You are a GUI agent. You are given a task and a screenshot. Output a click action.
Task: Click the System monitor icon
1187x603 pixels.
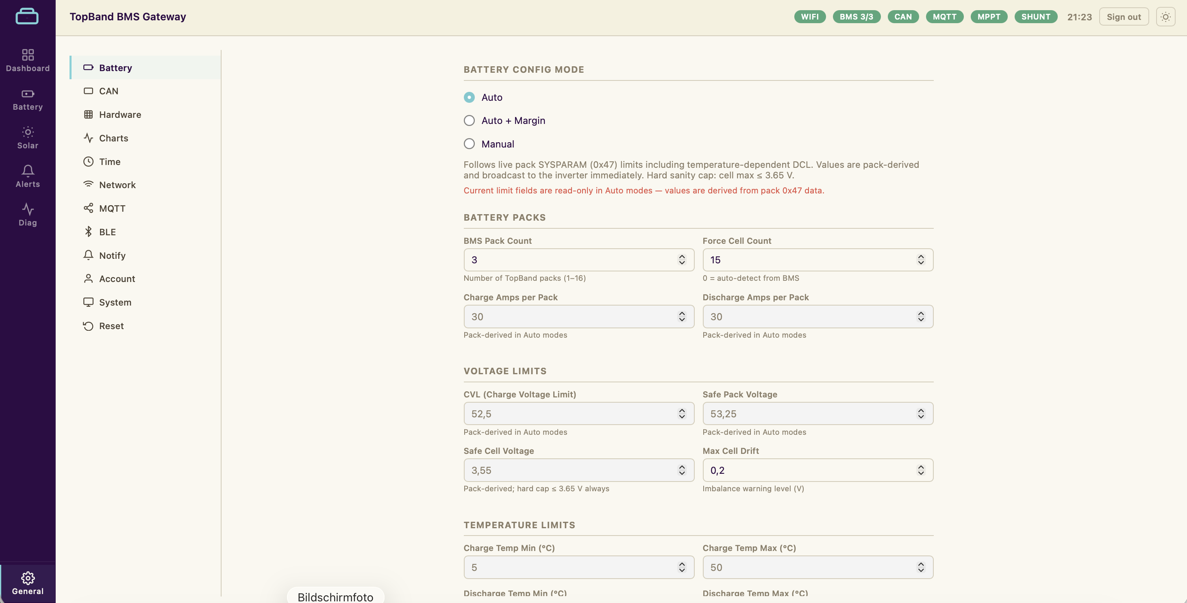(x=89, y=302)
